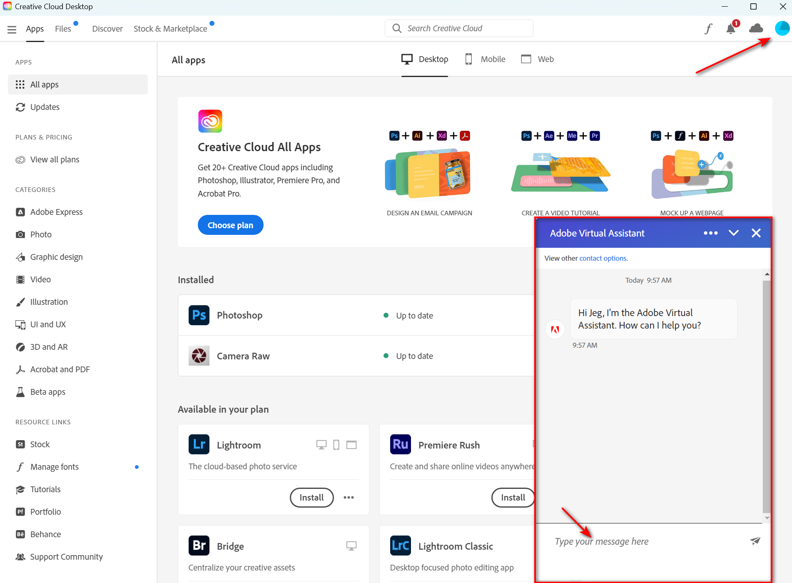Open Support Community link
Image resolution: width=792 pixels, height=583 pixels.
(x=78, y=557)
